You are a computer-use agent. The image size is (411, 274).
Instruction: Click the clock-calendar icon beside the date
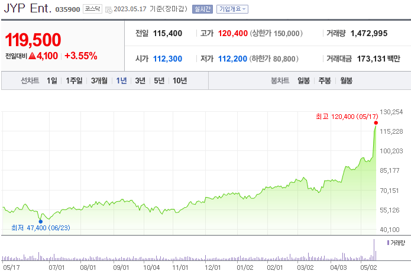[x=109, y=10]
